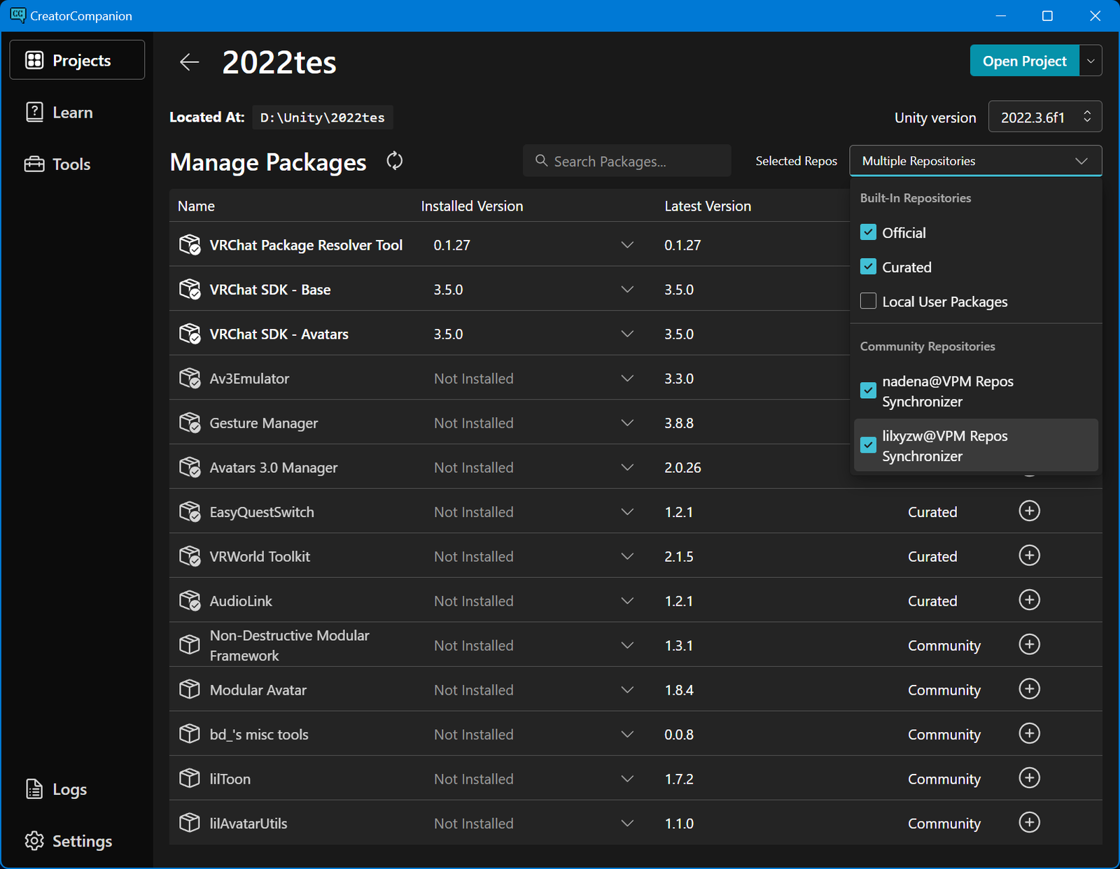Click the AudioLink package icon

pos(190,601)
